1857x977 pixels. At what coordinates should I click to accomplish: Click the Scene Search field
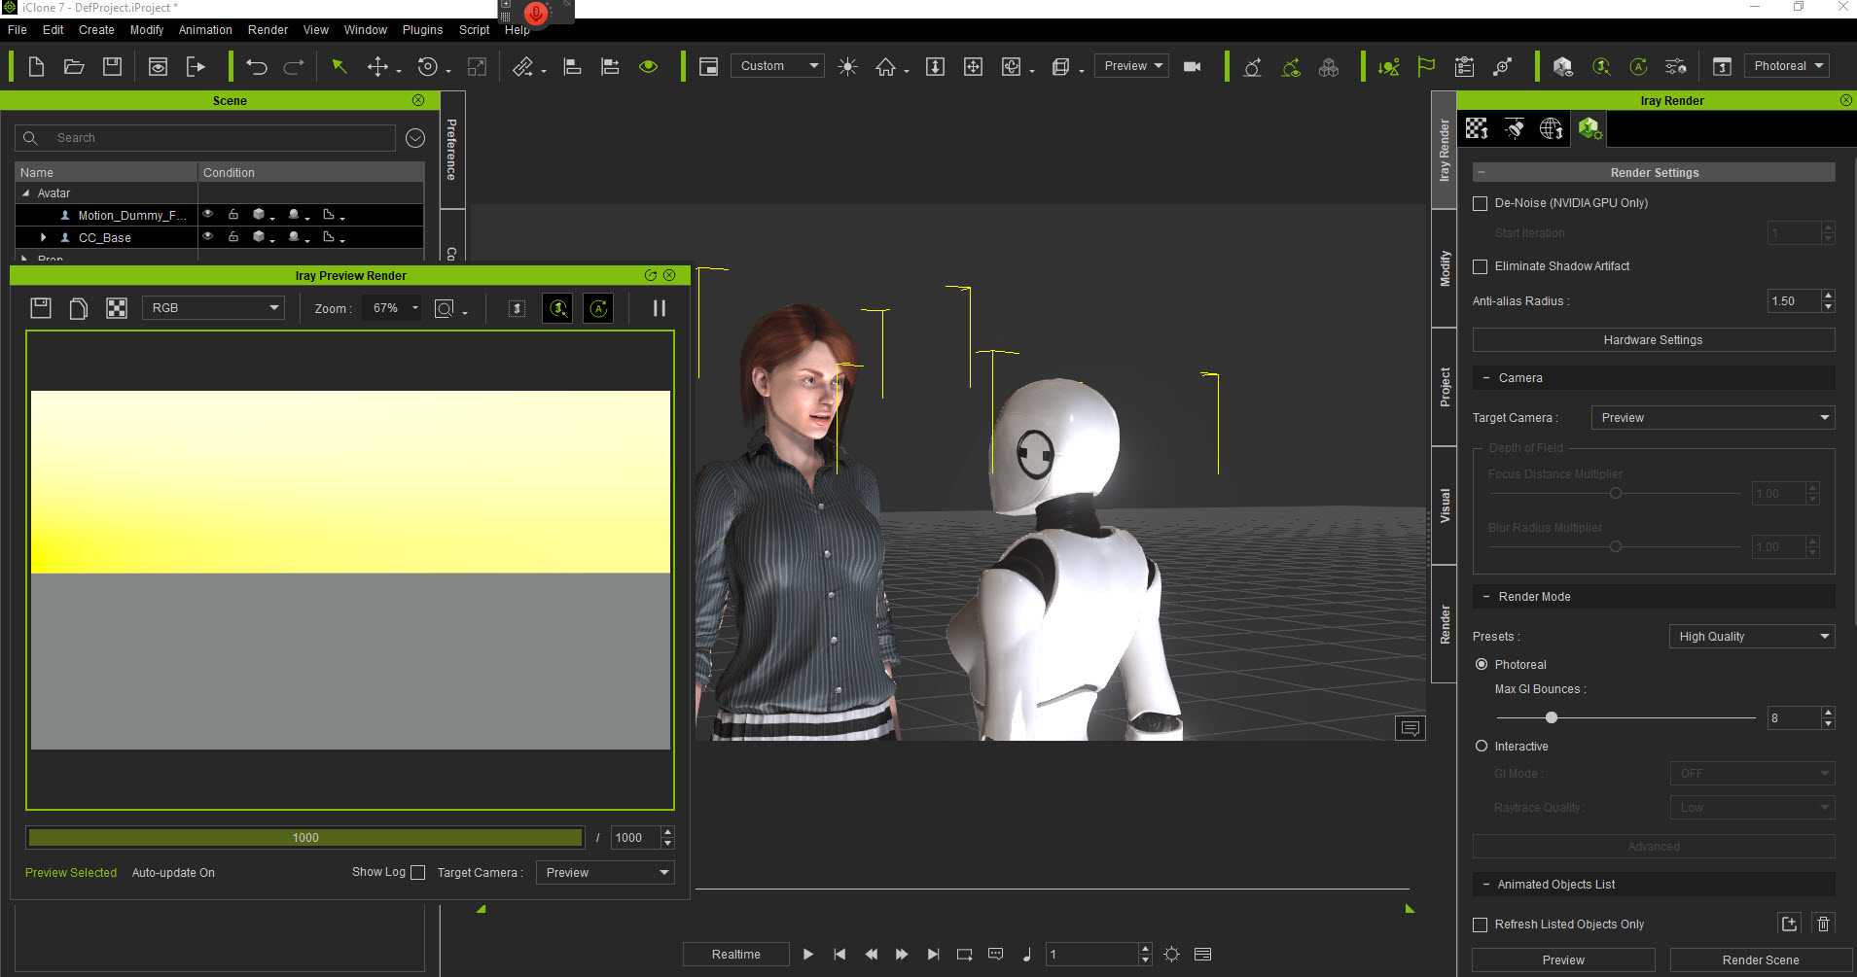pyautogui.click(x=205, y=138)
